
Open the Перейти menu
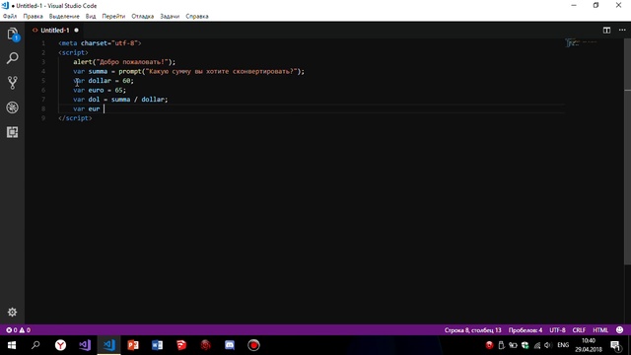pyautogui.click(x=113, y=17)
